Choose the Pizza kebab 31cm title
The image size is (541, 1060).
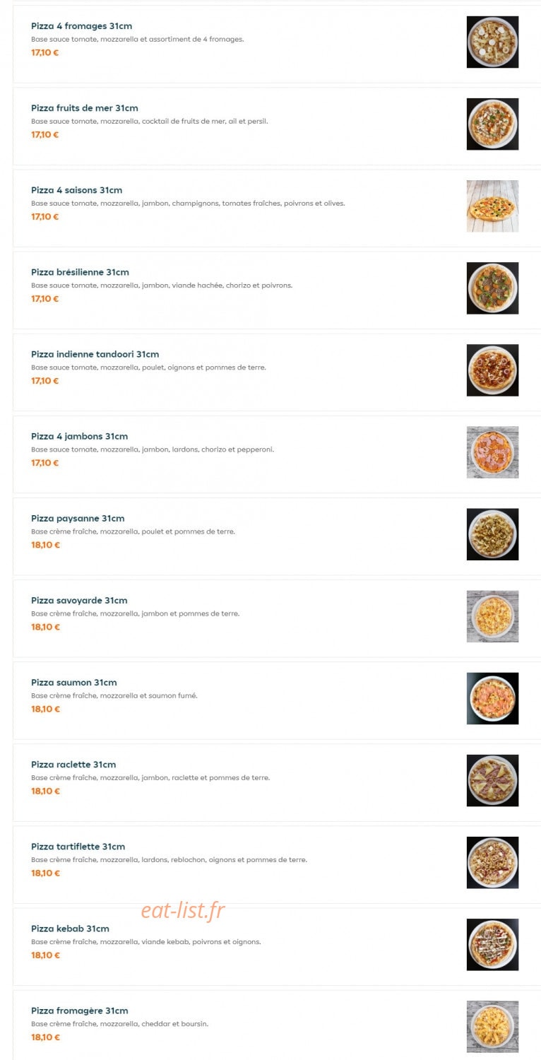click(x=70, y=929)
